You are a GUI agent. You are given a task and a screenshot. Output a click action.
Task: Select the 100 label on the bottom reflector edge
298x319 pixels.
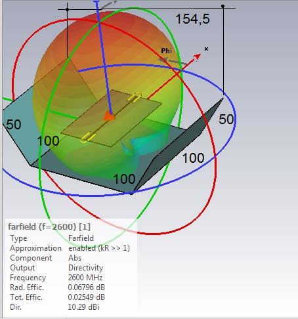[124, 179]
